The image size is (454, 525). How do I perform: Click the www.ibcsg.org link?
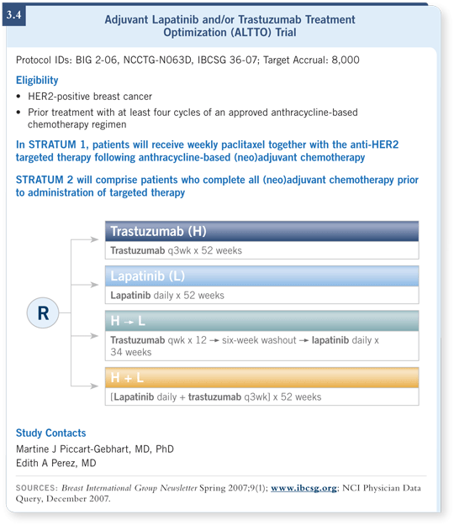tap(304, 488)
